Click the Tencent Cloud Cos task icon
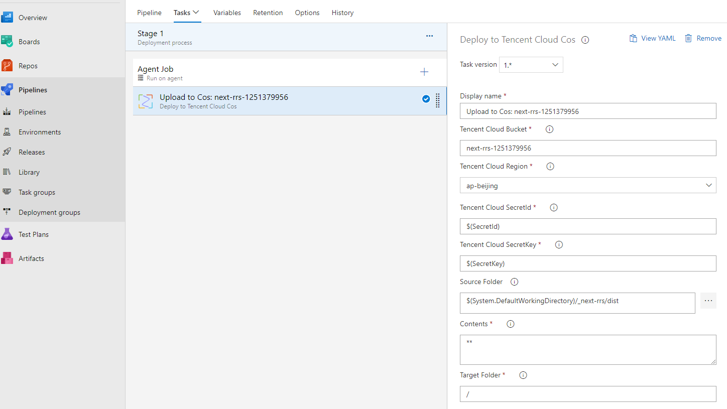The image size is (727, 409). (x=146, y=101)
